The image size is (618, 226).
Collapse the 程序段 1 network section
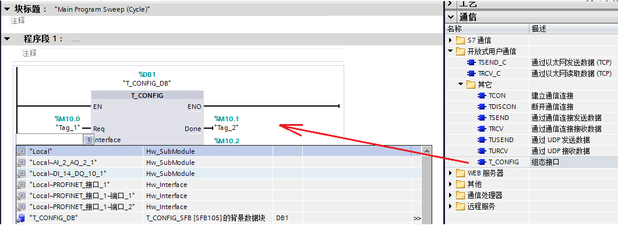[7, 38]
